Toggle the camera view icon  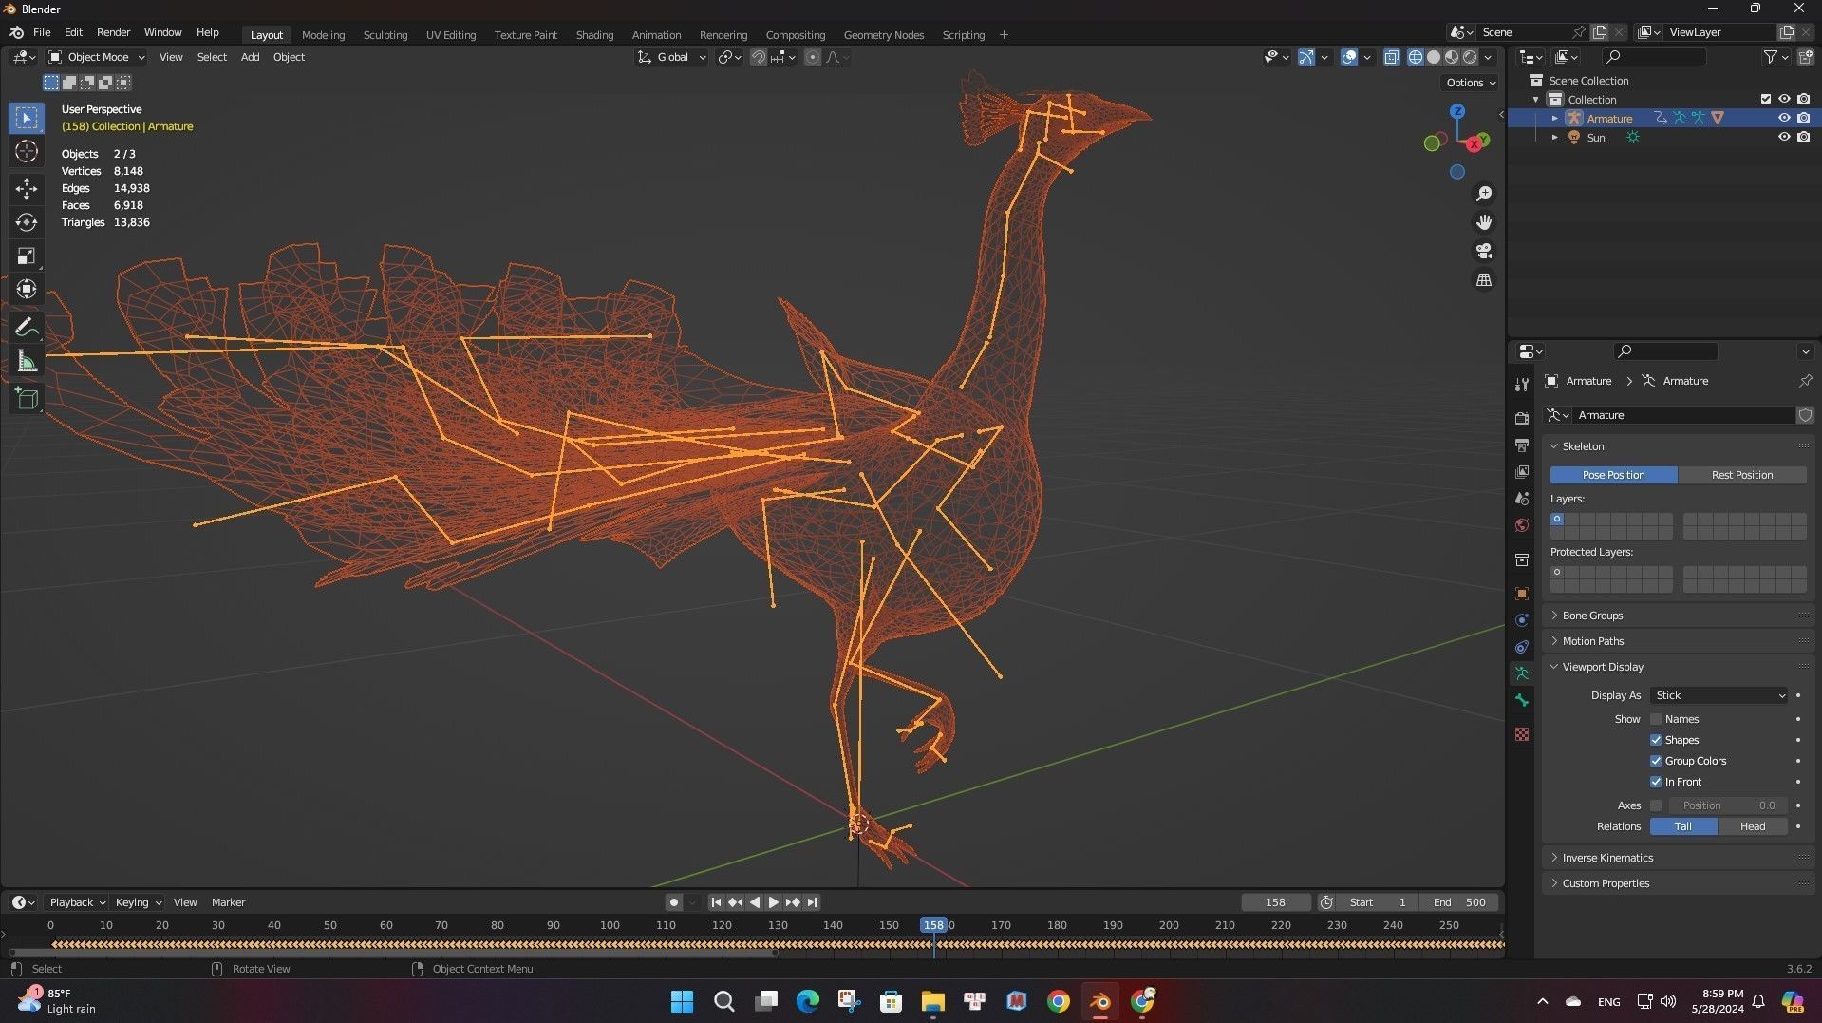[1483, 251]
